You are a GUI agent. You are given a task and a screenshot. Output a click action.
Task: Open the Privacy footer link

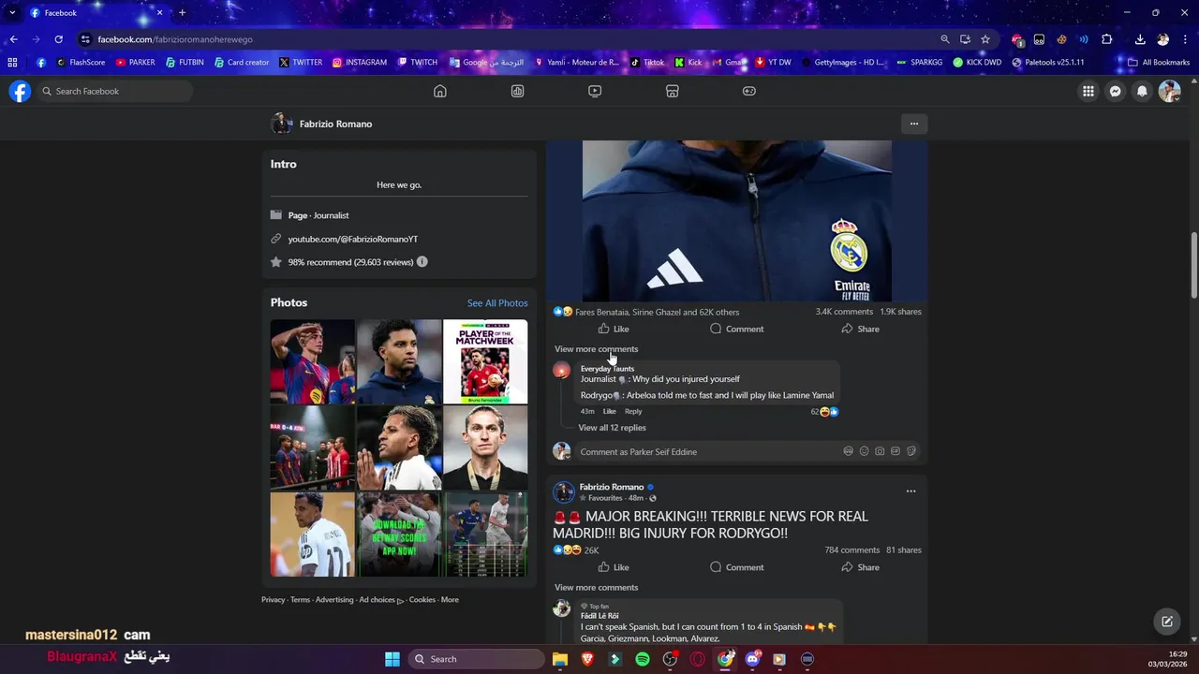click(273, 600)
